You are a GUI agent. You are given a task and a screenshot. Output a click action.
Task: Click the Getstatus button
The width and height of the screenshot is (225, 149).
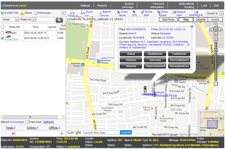131,60
